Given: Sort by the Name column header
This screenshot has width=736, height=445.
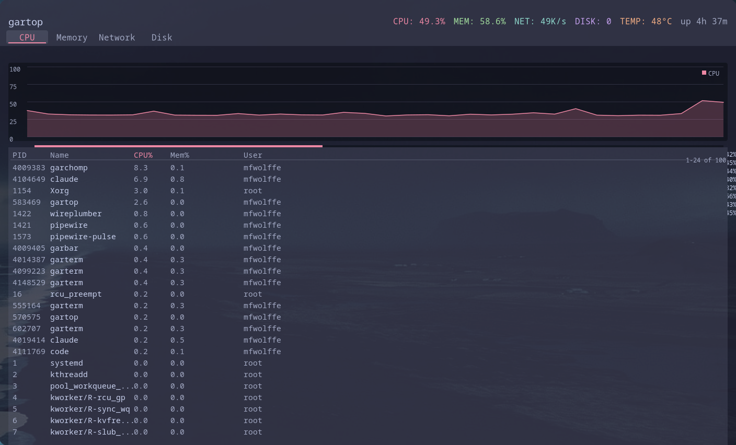Looking at the screenshot, I should (x=59, y=155).
